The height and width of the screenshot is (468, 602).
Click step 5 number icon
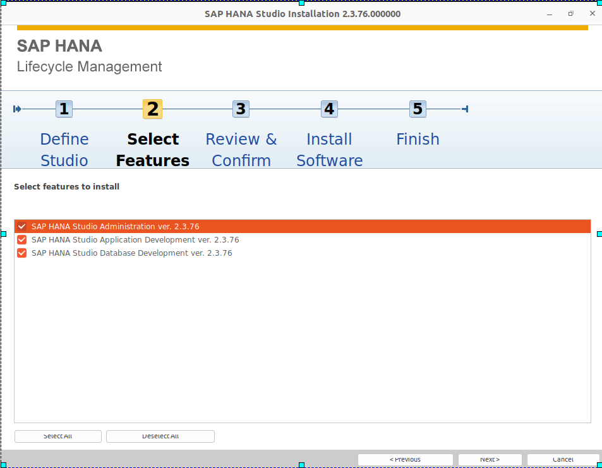tap(418, 109)
